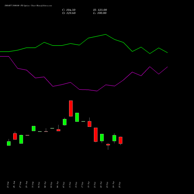Click the red candle at 18 Sep
This screenshot has height=194, width=194.
pyautogui.click(x=90, y=124)
